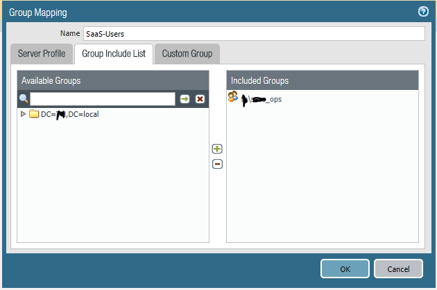This screenshot has width=437, height=290.
Task: Expand the DC=local domain tree node
Action: (x=23, y=114)
